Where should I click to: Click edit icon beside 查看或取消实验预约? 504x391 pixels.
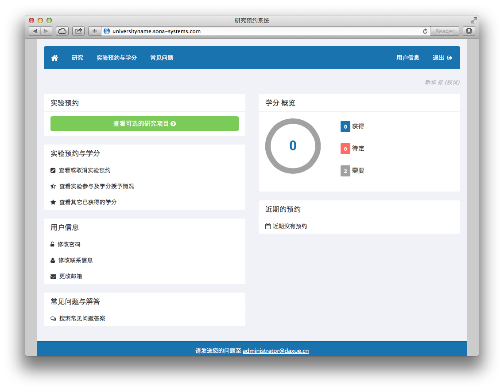click(53, 170)
